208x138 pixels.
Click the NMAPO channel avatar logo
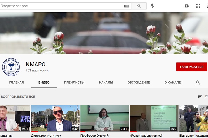pyautogui.click(x=11, y=67)
